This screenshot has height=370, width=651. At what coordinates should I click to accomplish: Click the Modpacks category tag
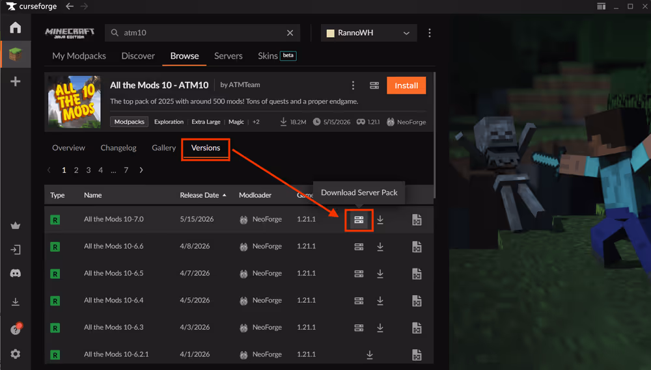coord(129,122)
